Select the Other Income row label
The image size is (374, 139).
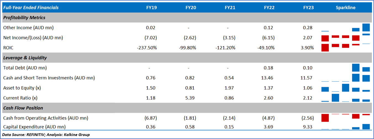click(x=28, y=28)
